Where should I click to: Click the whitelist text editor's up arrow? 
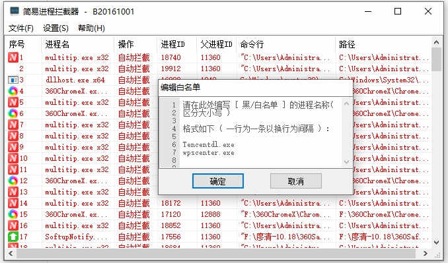point(346,103)
